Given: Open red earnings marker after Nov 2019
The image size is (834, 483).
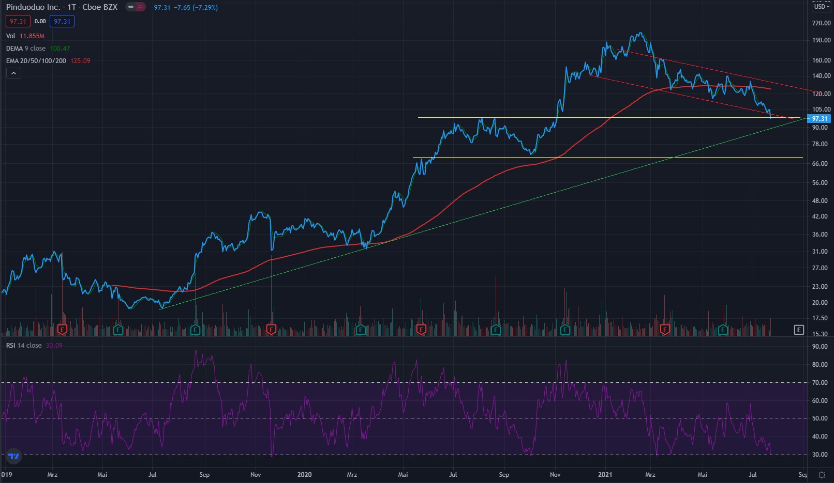Looking at the screenshot, I should (271, 330).
